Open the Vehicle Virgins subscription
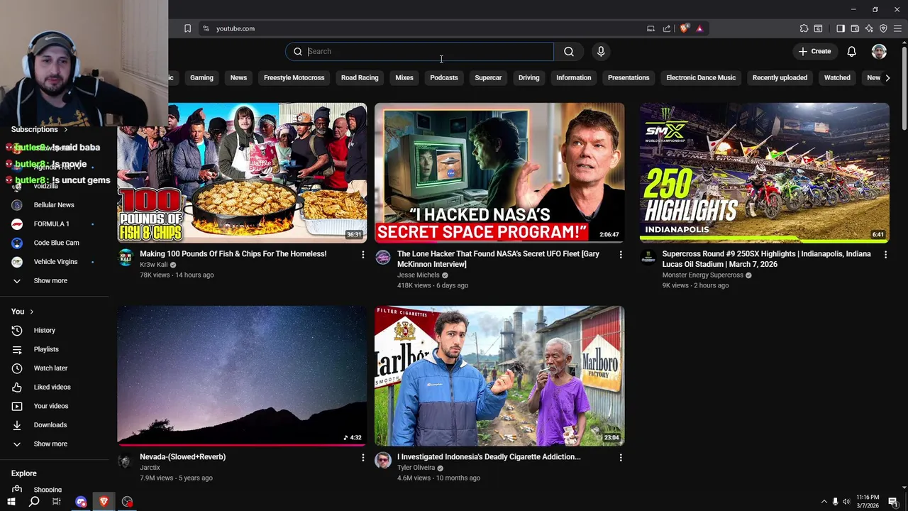Image resolution: width=908 pixels, height=511 pixels. click(55, 261)
